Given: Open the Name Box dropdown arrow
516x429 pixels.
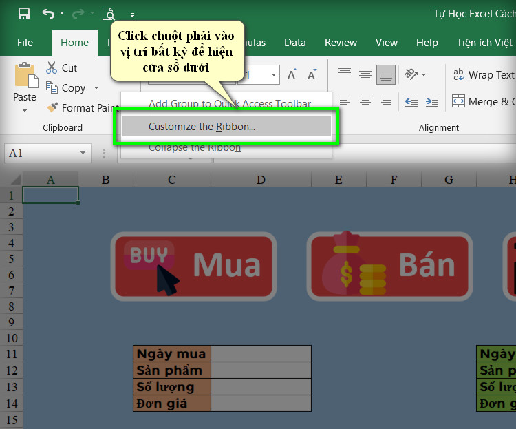Looking at the screenshot, I should (x=83, y=153).
